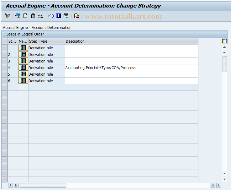
Task: Open table column settings icon
Action: 224,41
